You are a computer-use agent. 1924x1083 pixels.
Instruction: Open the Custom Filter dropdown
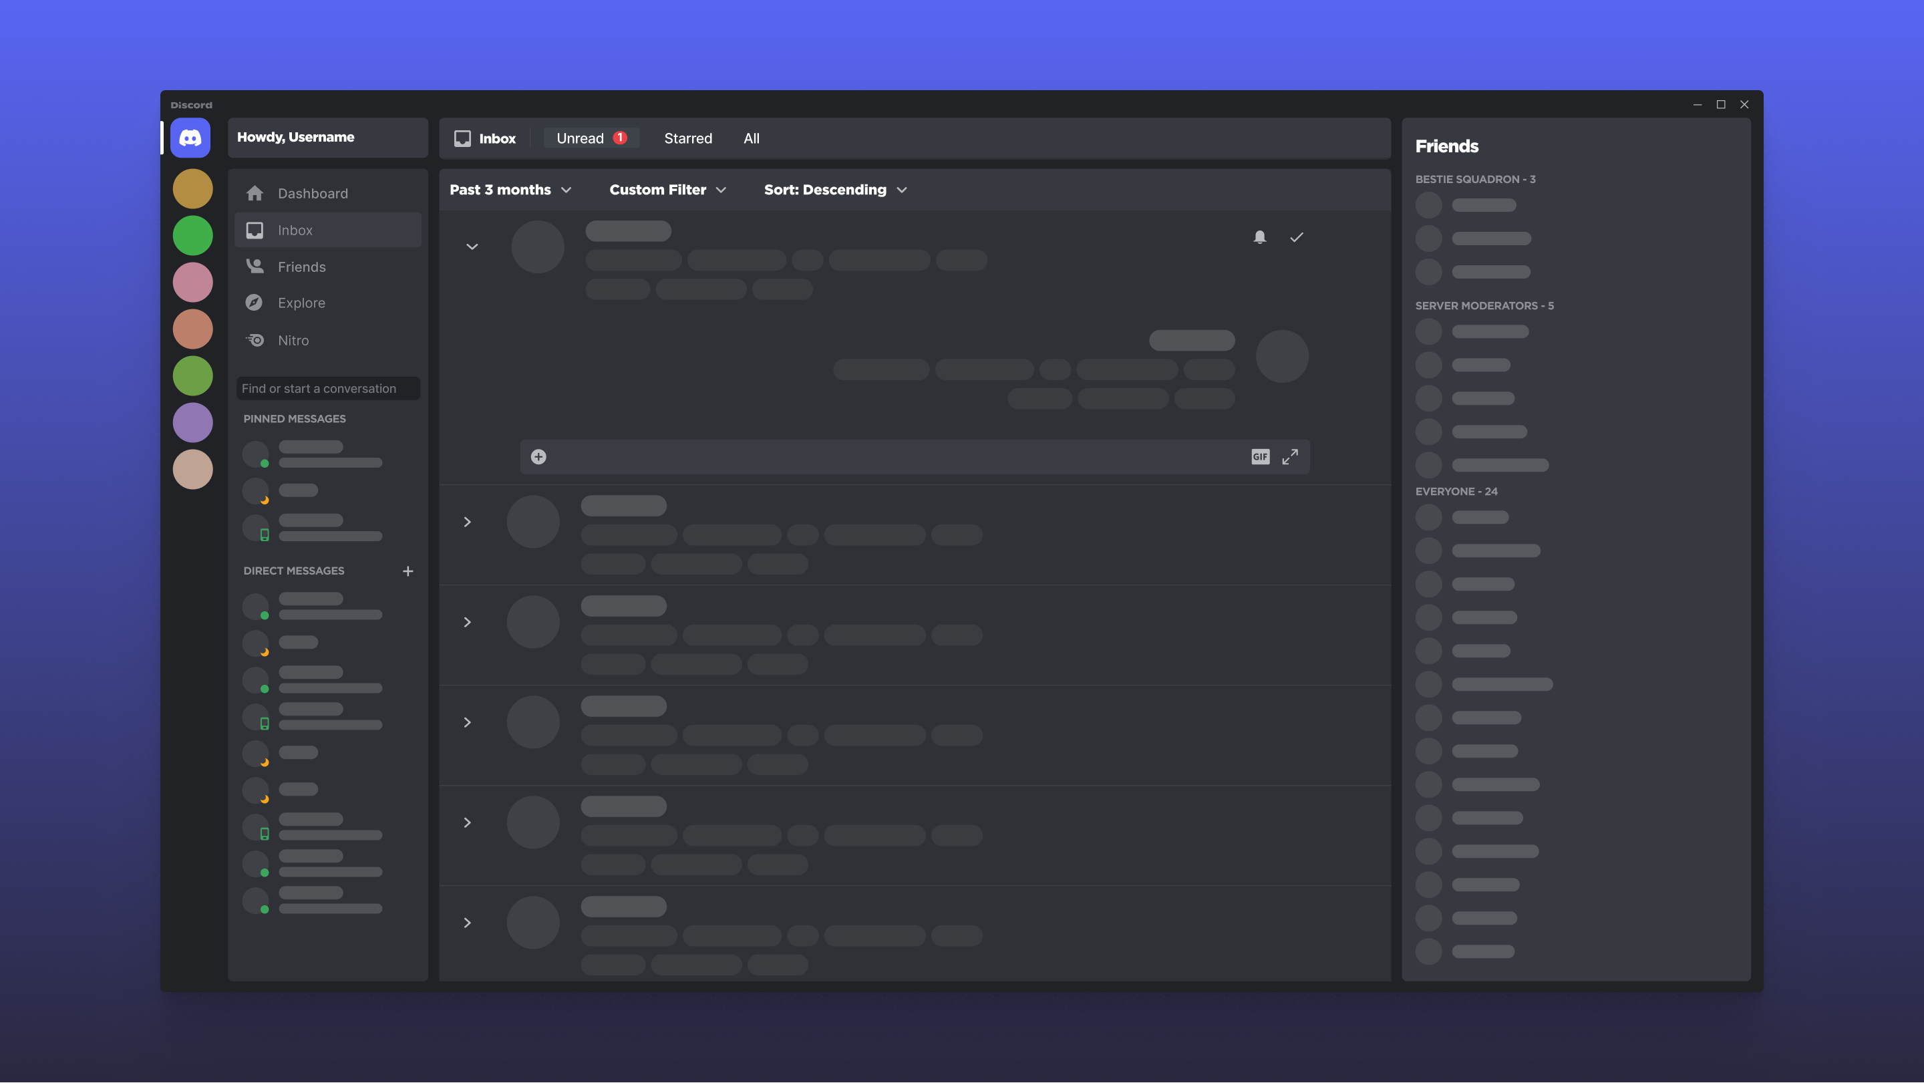click(x=668, y=190)
